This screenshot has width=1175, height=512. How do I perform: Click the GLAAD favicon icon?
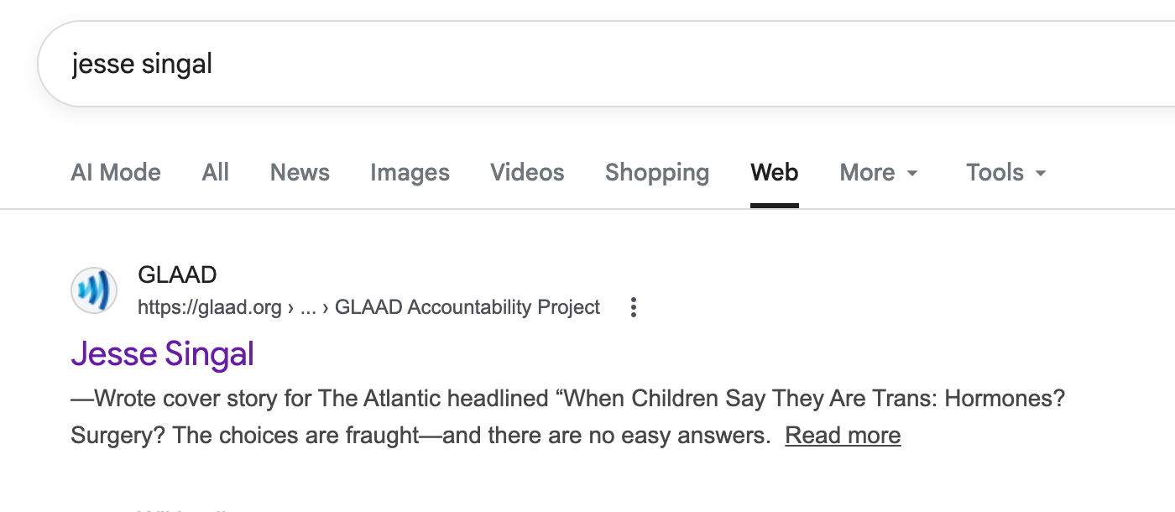(94, 290)
